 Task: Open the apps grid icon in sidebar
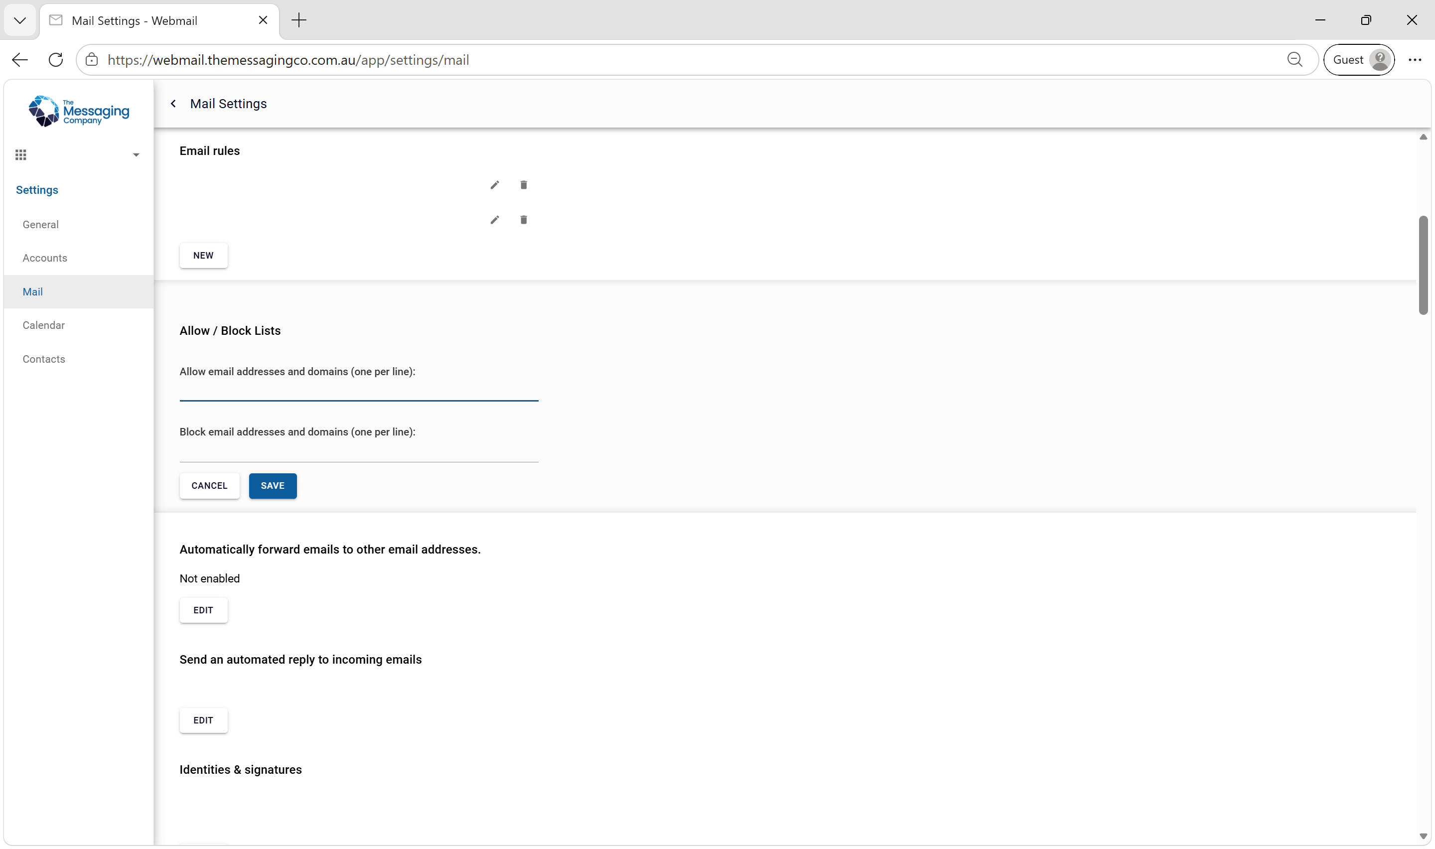pyautogui.click(x=21, y=155)
